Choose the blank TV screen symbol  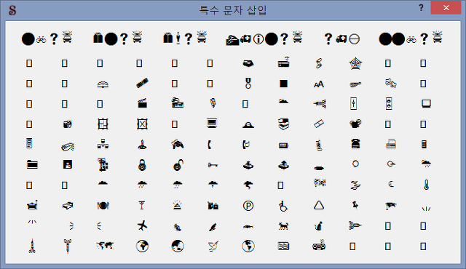[426, 103]
